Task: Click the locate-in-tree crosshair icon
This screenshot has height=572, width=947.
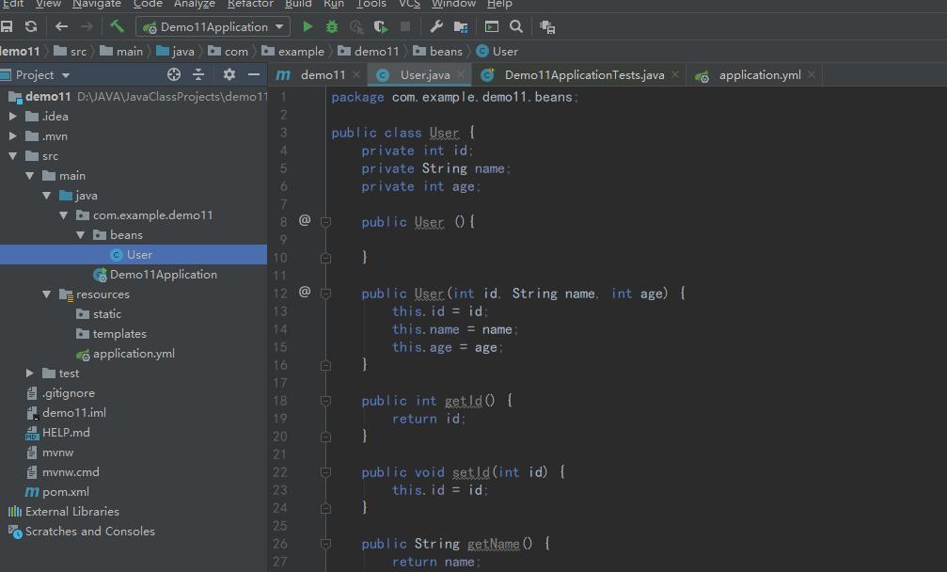Action: [x=173, y=74]
